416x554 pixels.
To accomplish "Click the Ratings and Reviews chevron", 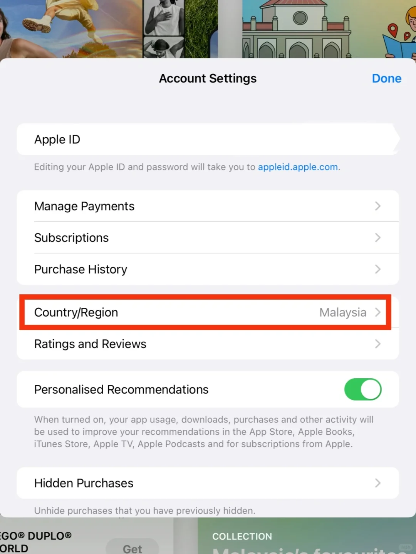I will 378,344.
